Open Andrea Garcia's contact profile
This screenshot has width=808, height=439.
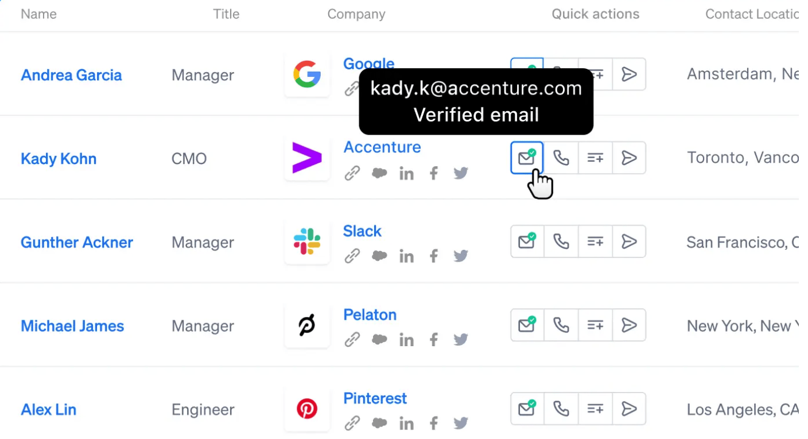coord(71,75)
